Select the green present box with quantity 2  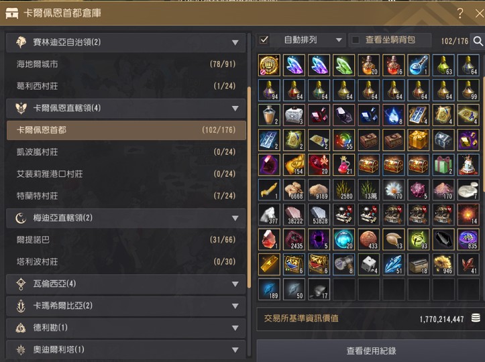click(443, 164)
